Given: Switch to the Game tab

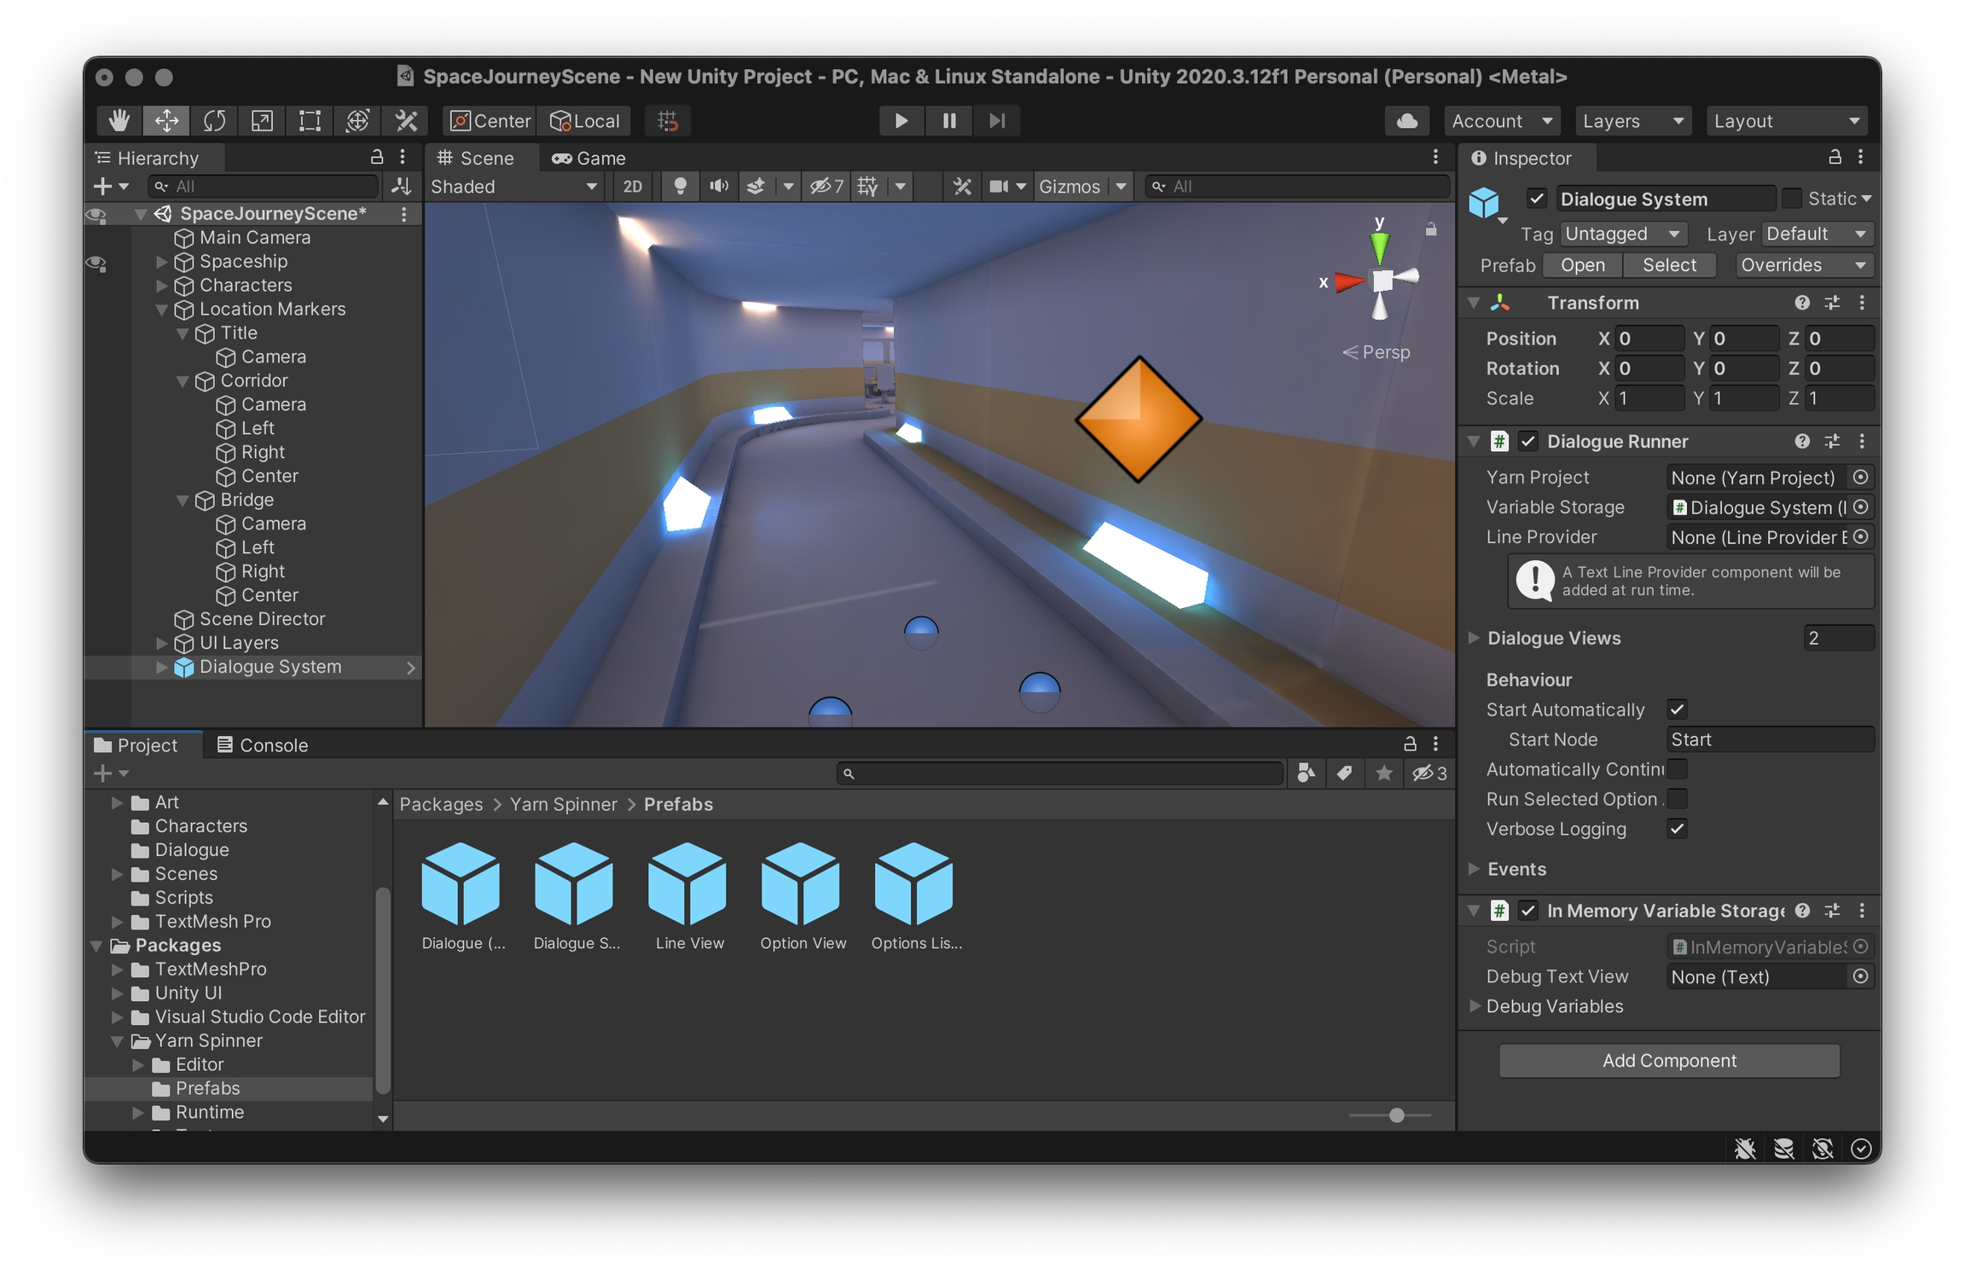Looking at the screenshot, I should (589, 158).
